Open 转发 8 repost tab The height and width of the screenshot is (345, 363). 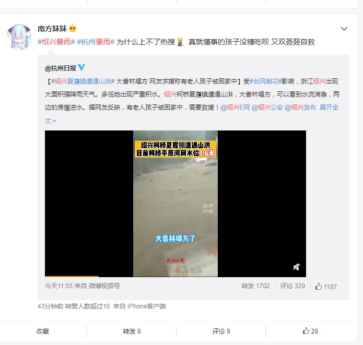pyautogui.click(x=132, y=331)
